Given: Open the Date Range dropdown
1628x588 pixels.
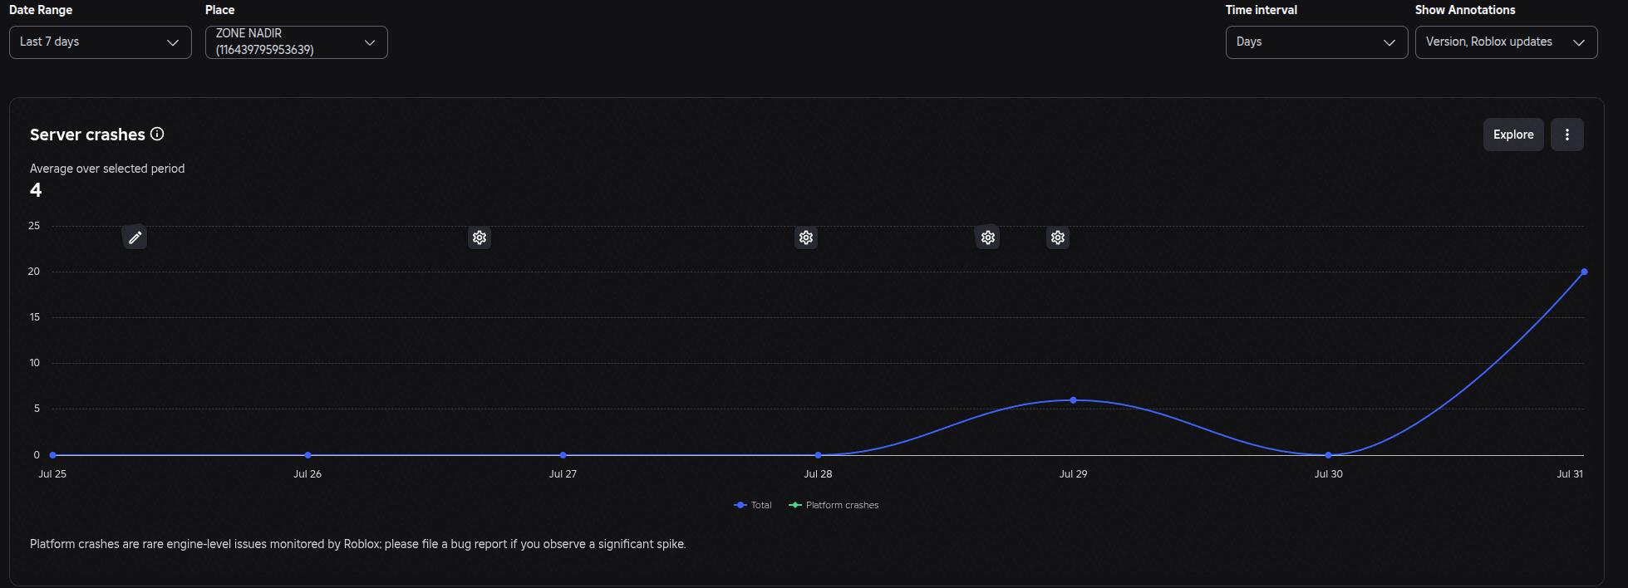Looking at the screenshot, I should [101, 42].
